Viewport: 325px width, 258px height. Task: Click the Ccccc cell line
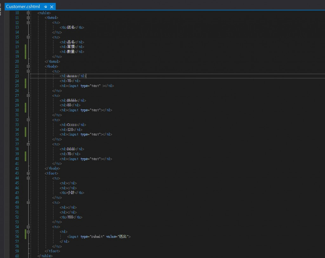(73, 124)
